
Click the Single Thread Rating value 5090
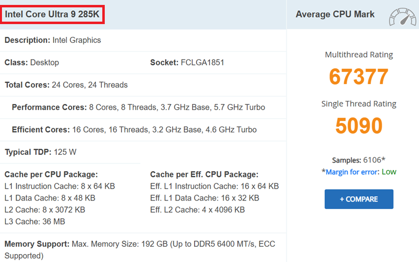(x=359, y=126)
